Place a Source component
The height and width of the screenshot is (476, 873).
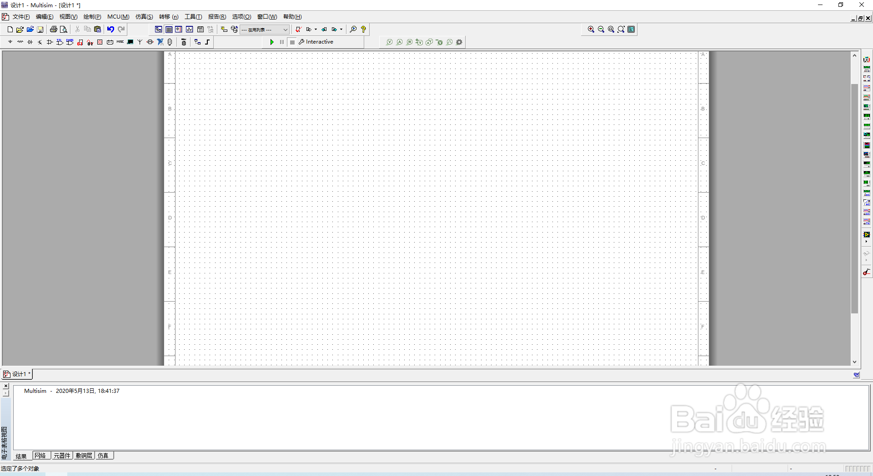pyautogui.click(x=10, y=42)
